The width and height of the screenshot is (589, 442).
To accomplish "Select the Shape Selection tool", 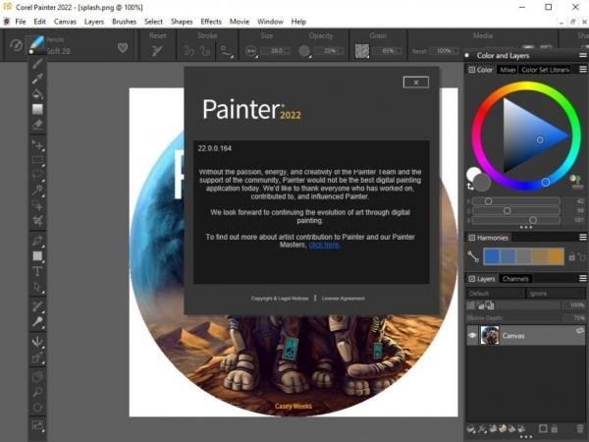I will [37, 287].
